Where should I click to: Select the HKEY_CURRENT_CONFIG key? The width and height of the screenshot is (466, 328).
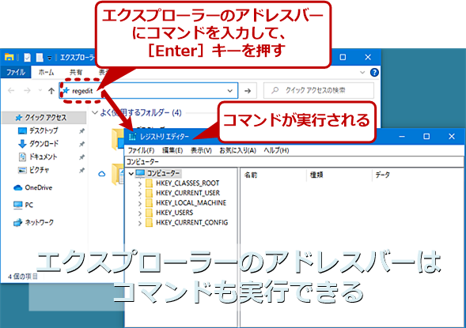click(192, 222)
